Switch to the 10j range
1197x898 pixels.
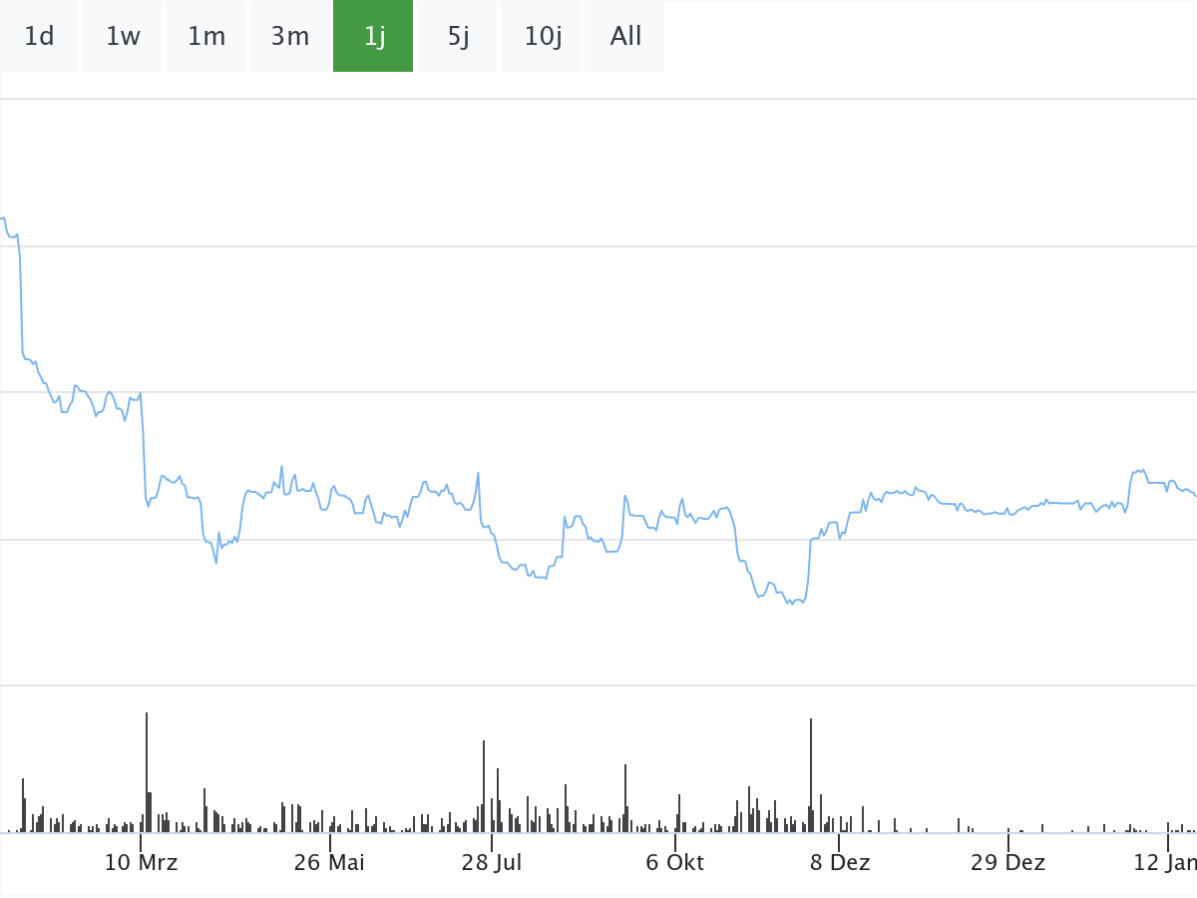543,37
